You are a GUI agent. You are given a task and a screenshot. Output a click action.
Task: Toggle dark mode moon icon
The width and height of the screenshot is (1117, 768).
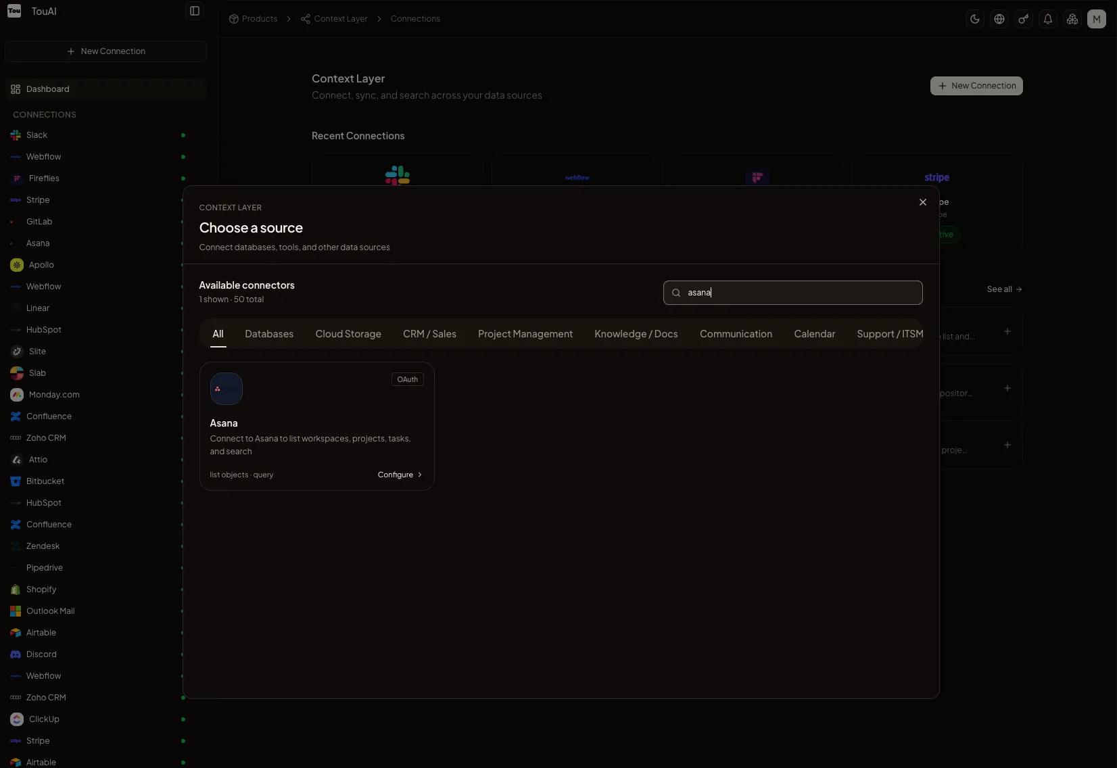(974, 19)
